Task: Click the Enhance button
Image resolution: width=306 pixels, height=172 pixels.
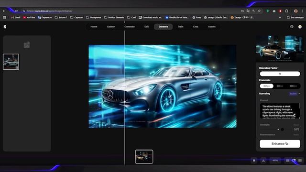Action: (280, 144)
